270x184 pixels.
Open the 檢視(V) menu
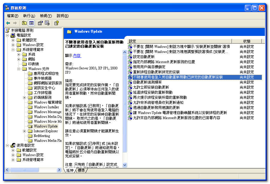[x=46, y=16]
